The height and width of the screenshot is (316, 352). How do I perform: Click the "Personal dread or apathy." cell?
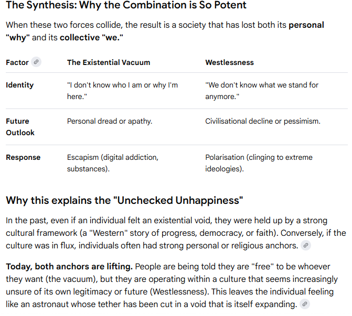[x=110, y=121]
